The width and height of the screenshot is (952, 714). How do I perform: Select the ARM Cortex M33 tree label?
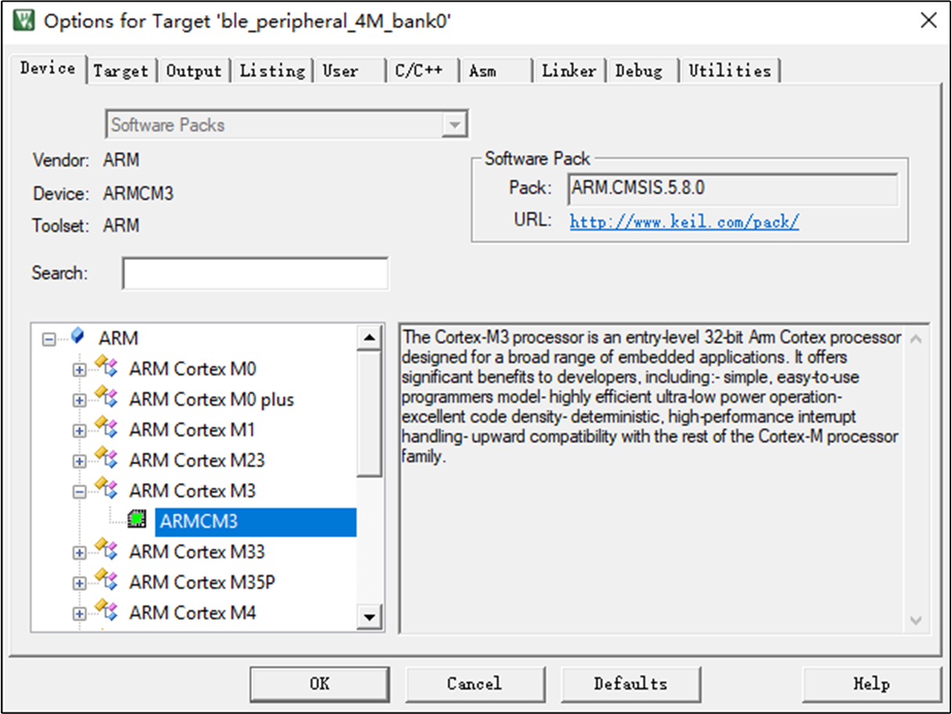[x=197, y=552]
